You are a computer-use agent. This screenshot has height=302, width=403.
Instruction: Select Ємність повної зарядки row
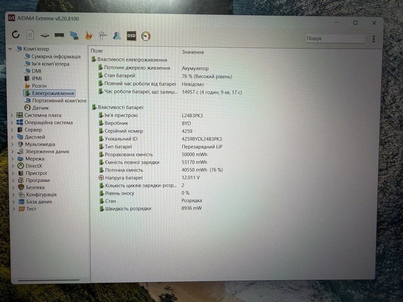click(153, 162)
